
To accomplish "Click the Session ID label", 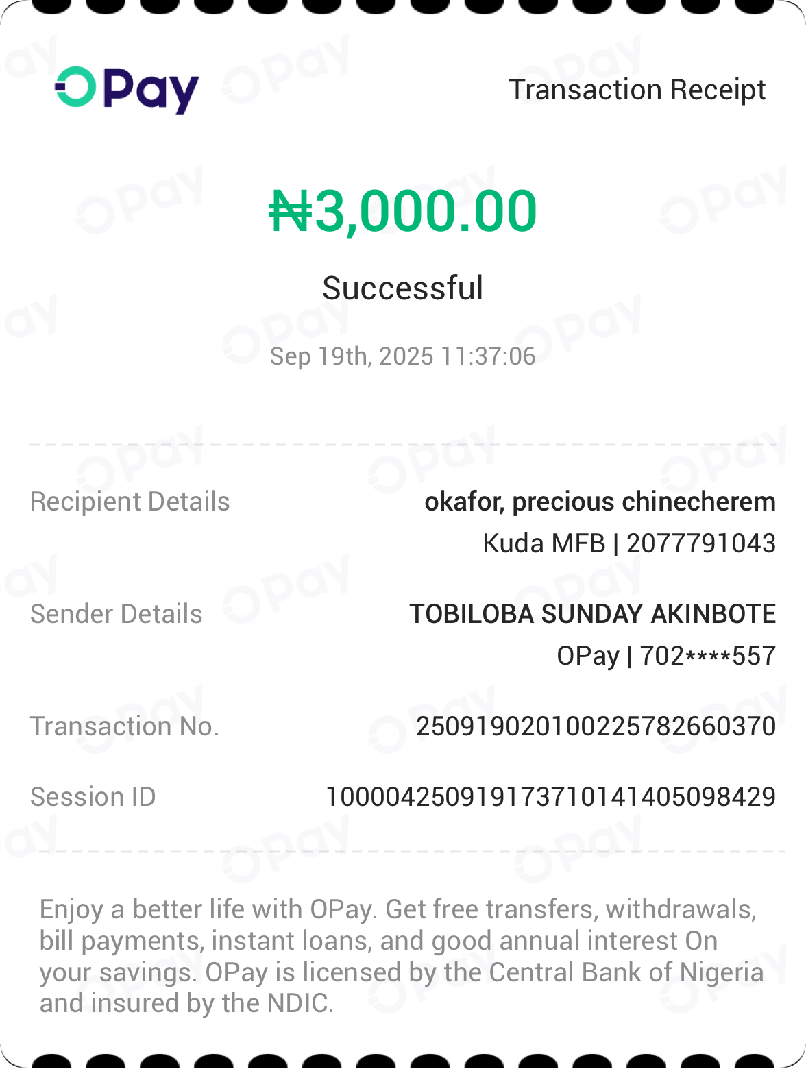I will (93, 797).
